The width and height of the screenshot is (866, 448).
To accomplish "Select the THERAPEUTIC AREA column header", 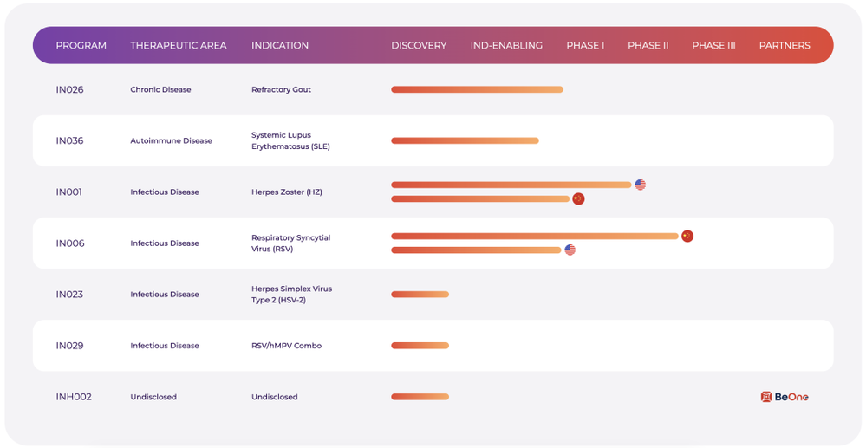I will [179, 45].
